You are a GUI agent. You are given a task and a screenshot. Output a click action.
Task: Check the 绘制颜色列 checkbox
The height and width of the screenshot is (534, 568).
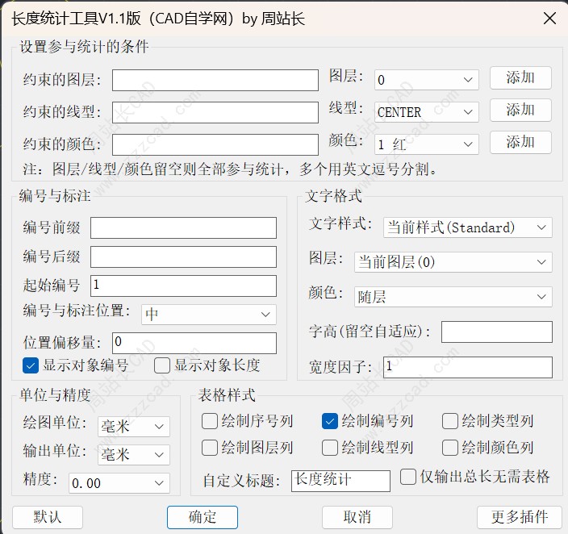point(450,448)
